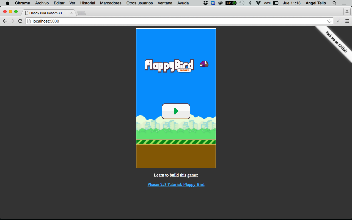
Task: Open the Ventana menu
Action: [165, 3]
